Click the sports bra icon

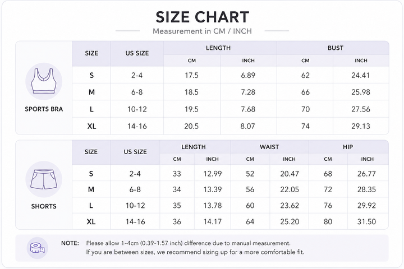point(44,81)
